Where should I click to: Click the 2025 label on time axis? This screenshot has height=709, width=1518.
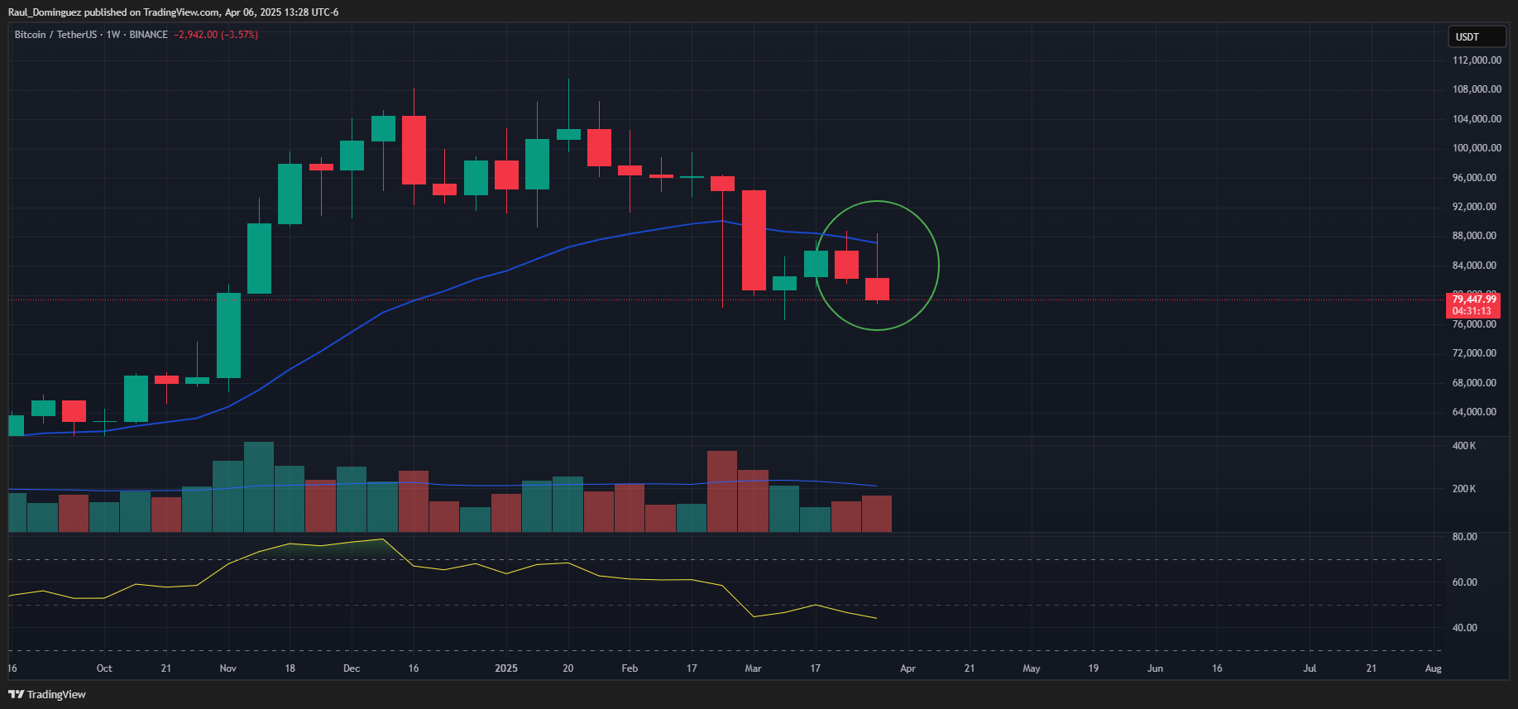506,668
